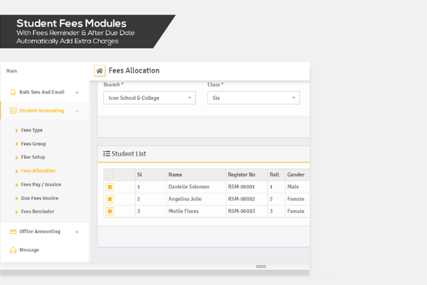
Task: Toggle the select-all checkbox in table header
Action: click(110, 174)
